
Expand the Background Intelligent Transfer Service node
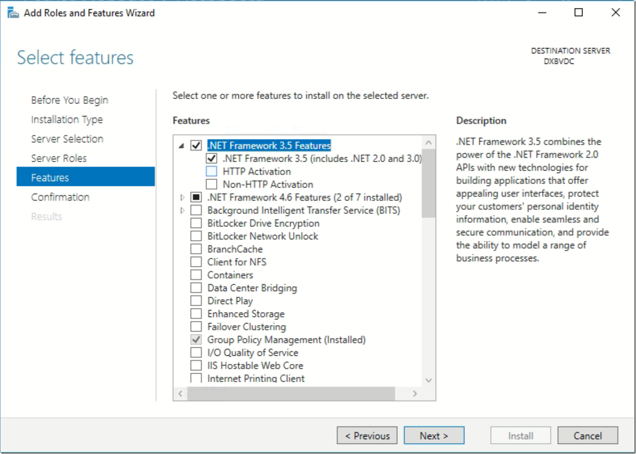coord(182,210)
